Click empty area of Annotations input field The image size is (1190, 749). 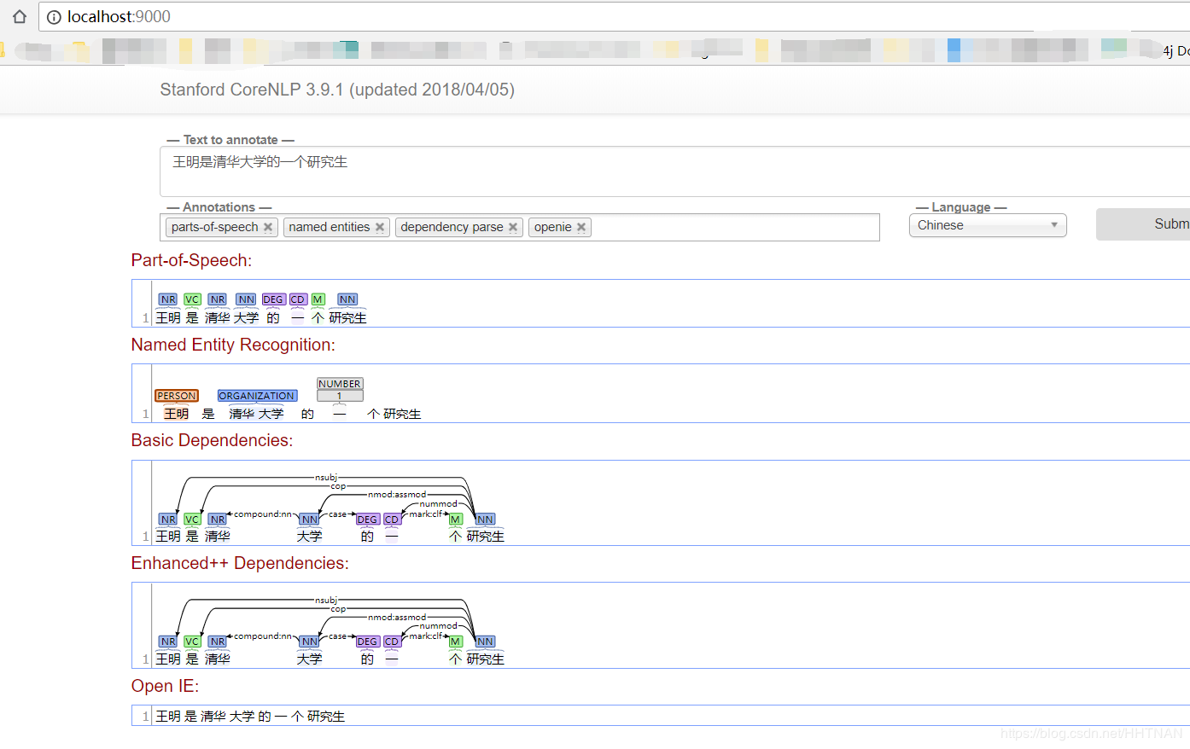[734, 227]
